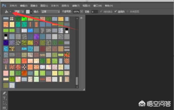This screenshot has height=110, width=174.
Task: Choose the glossy bright blue pattern swatch
Action: [30, 30]
